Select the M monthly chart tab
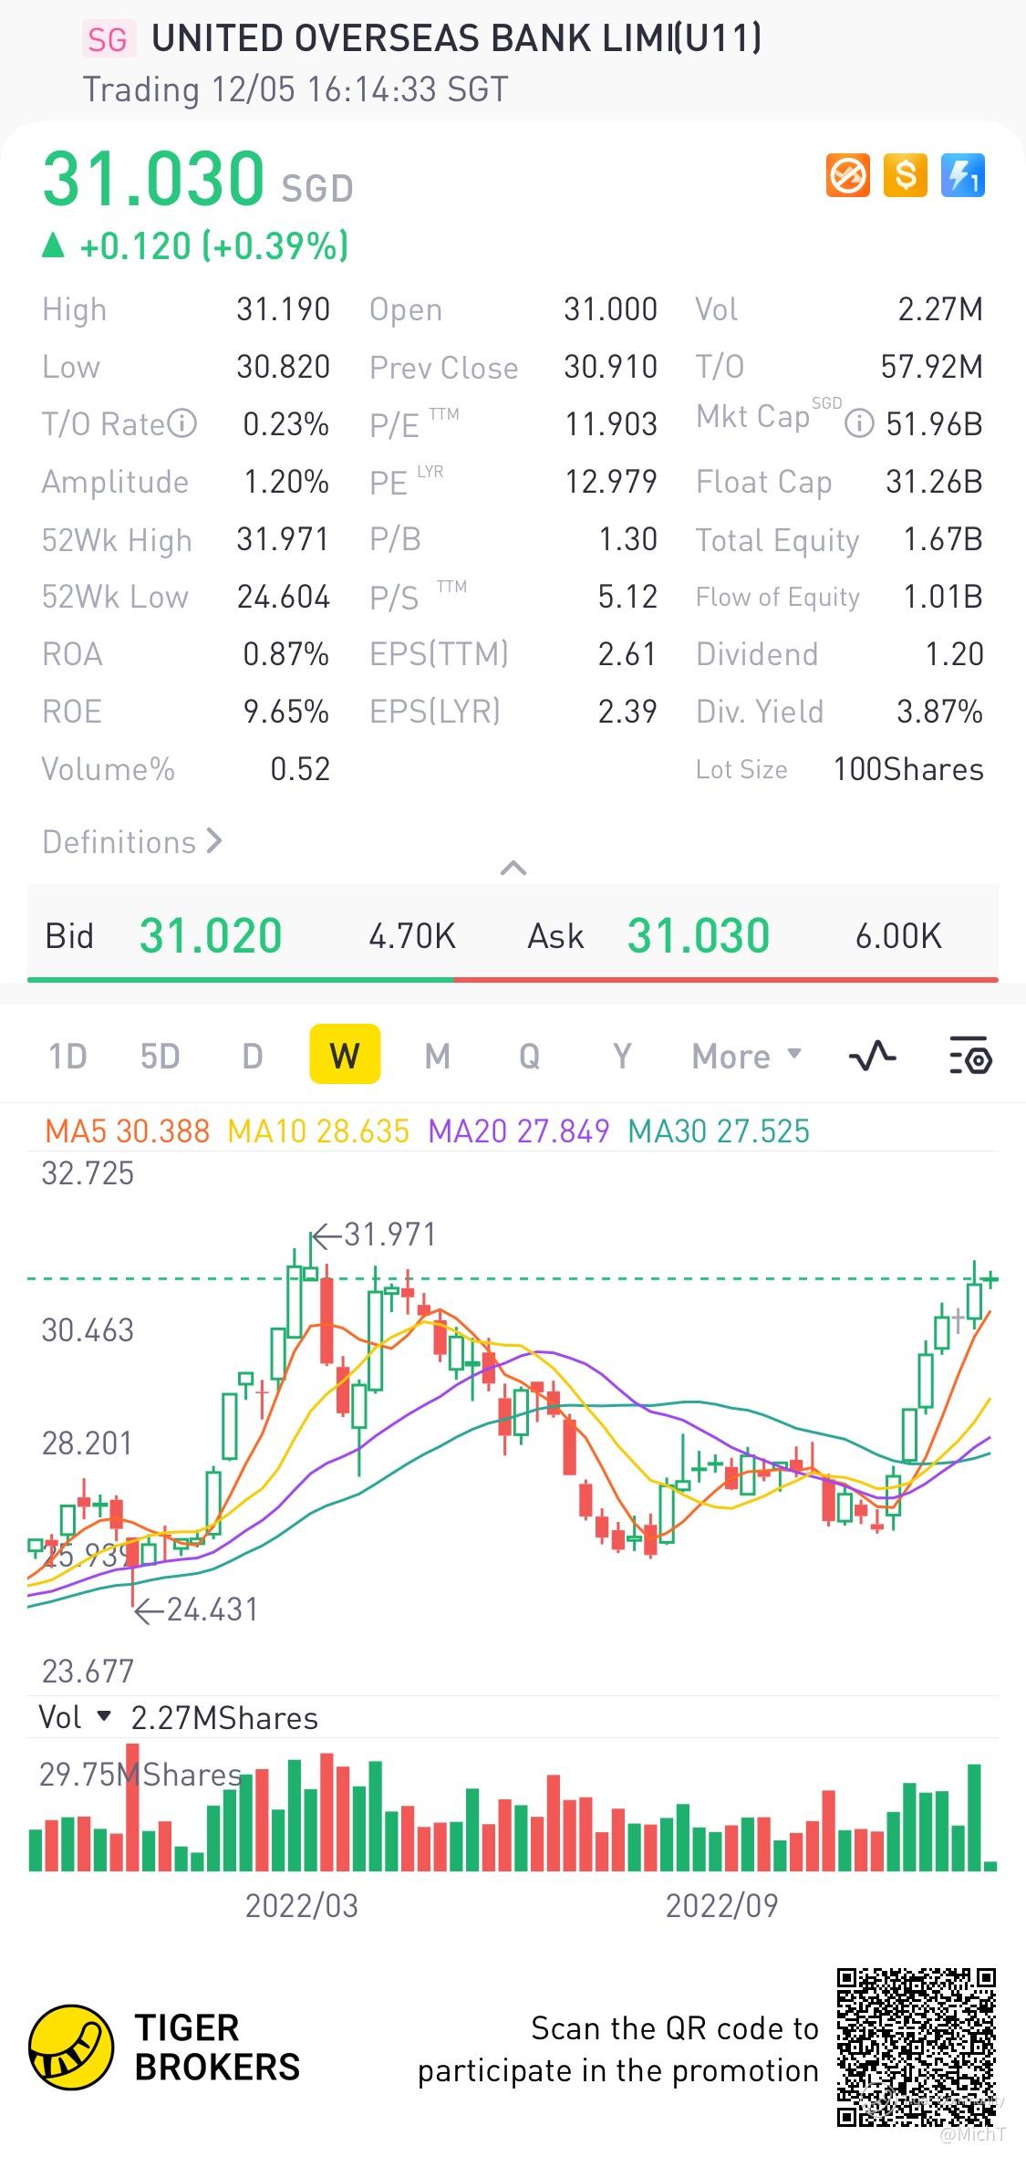 (438, 1056)
